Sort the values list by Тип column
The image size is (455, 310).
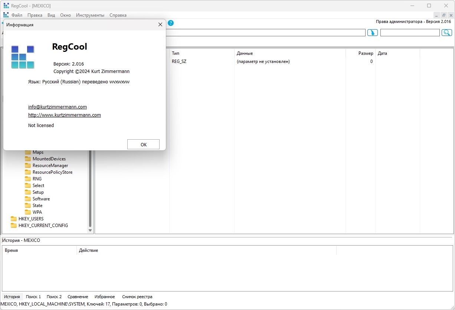click(x=202, y=53)
